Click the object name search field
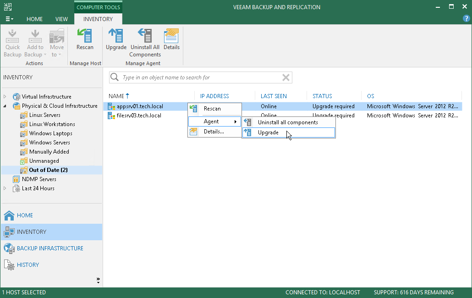The width and height of the screenshot is (472, 298). 201,77
